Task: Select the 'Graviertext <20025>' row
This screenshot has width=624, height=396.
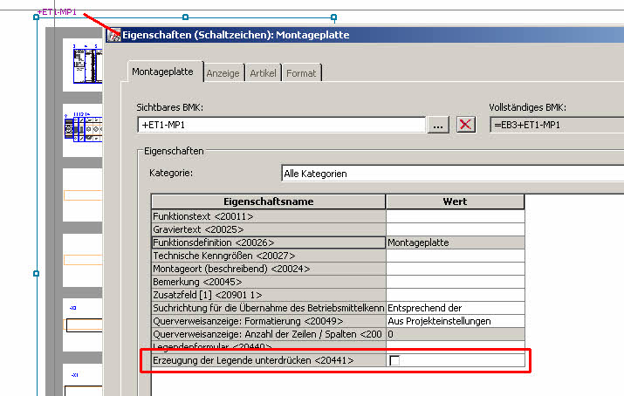Action: click(268, 229)
